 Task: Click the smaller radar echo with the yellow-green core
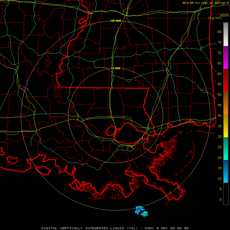(x=144, y=214)
